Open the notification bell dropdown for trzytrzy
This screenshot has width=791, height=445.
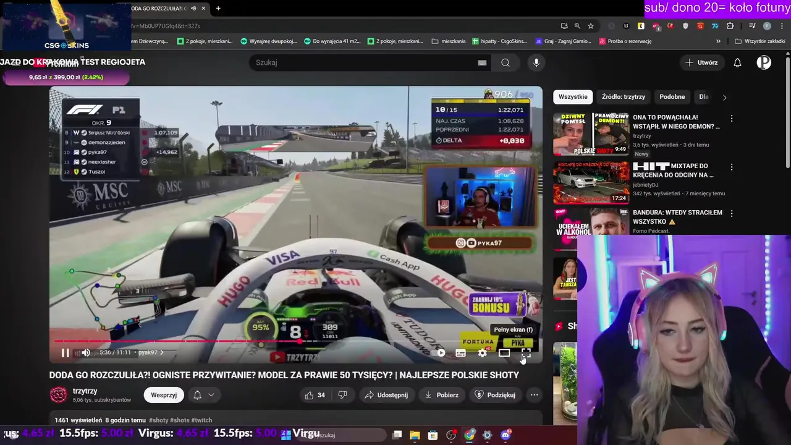[203, 395]
